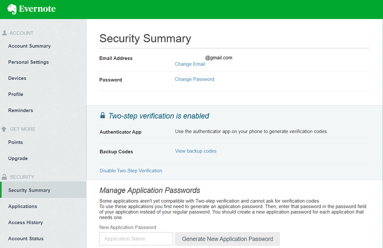
Task: Click the Email Address label
Action: point(116,58)
